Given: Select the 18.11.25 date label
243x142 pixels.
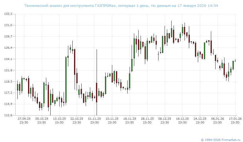Looking at the screenshot, I should 130,119.
